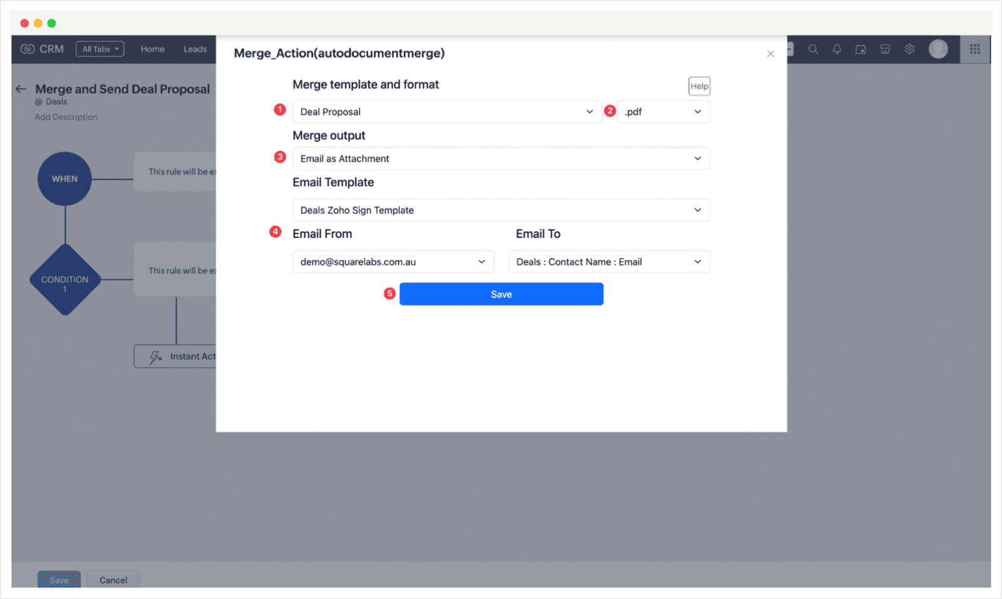Click the Merge and Send Deal Proposal title
The image size is (1002, 599).
point(123,89)
